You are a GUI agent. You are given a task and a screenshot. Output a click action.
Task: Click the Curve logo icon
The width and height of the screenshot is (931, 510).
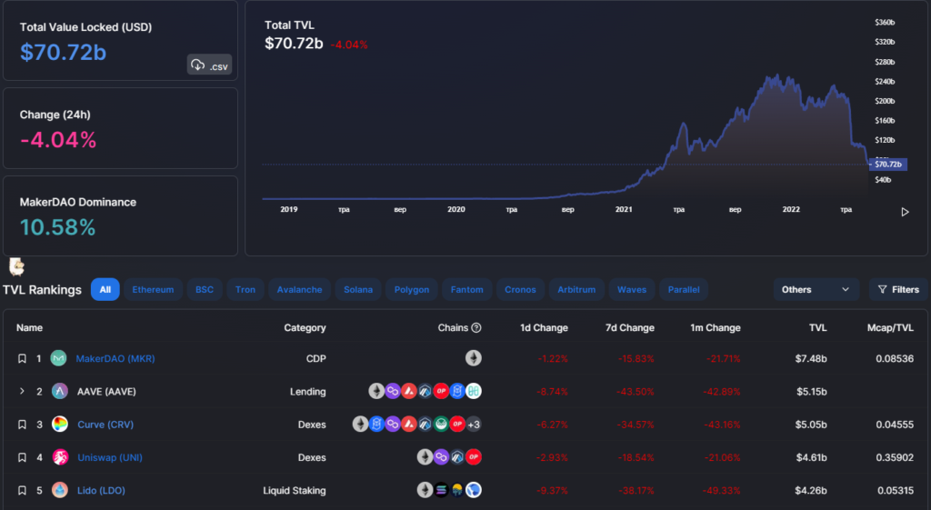[x=59, y=425]
